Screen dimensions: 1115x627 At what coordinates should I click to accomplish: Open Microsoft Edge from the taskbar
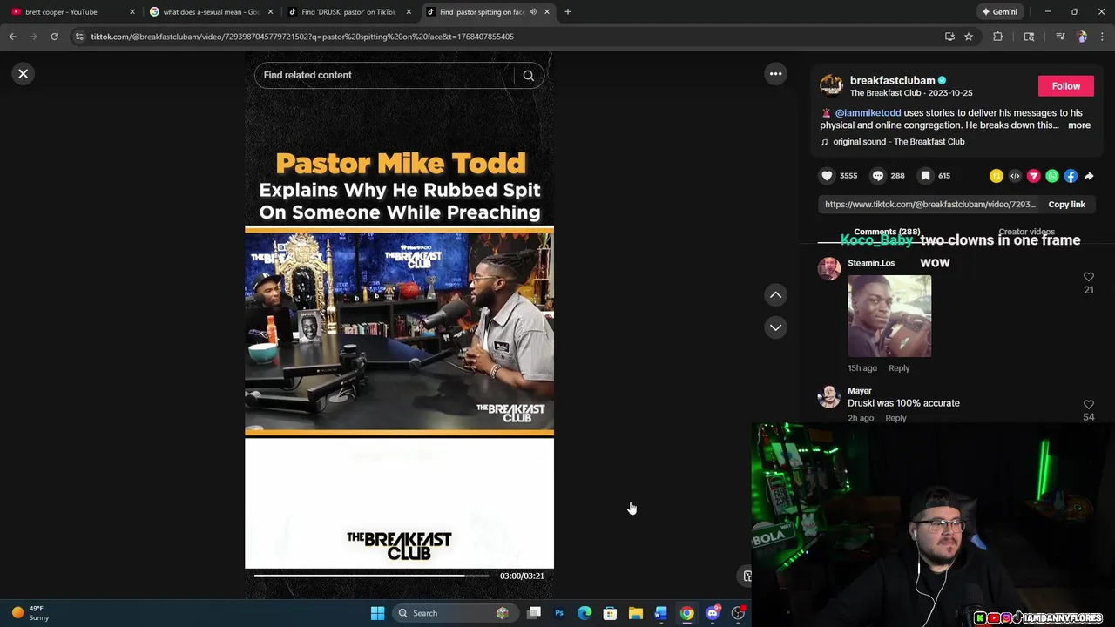click(x=585, y=613)
